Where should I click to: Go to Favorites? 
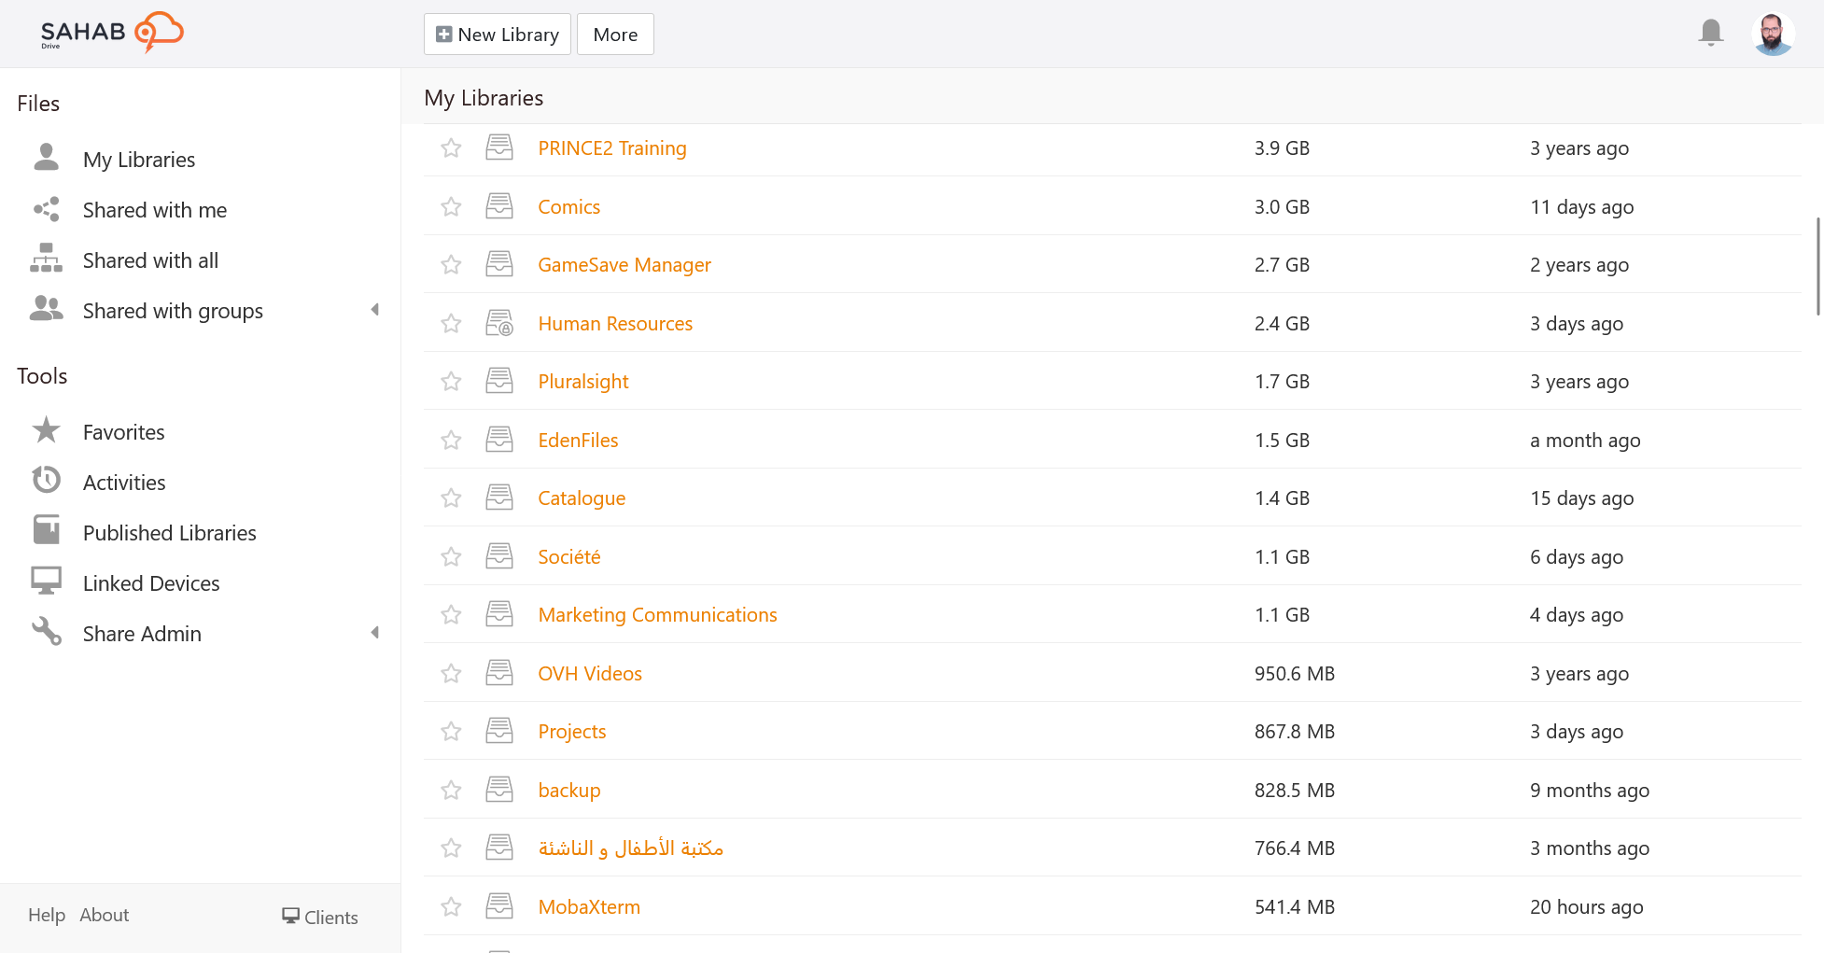pos(123,432)
